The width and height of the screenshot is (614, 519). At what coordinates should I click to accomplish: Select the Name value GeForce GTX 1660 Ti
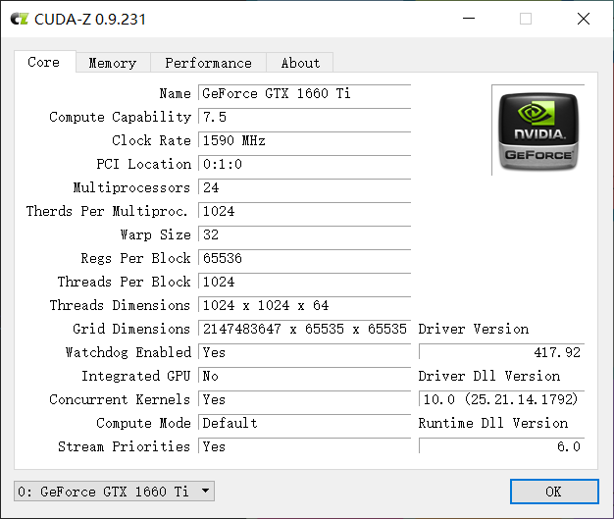(304, 93)
